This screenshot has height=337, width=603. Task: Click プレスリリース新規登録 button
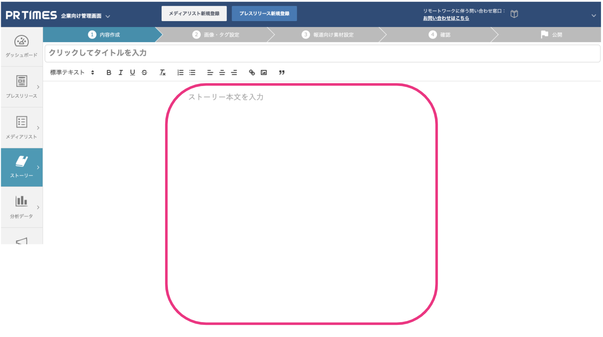click(264, 13)
